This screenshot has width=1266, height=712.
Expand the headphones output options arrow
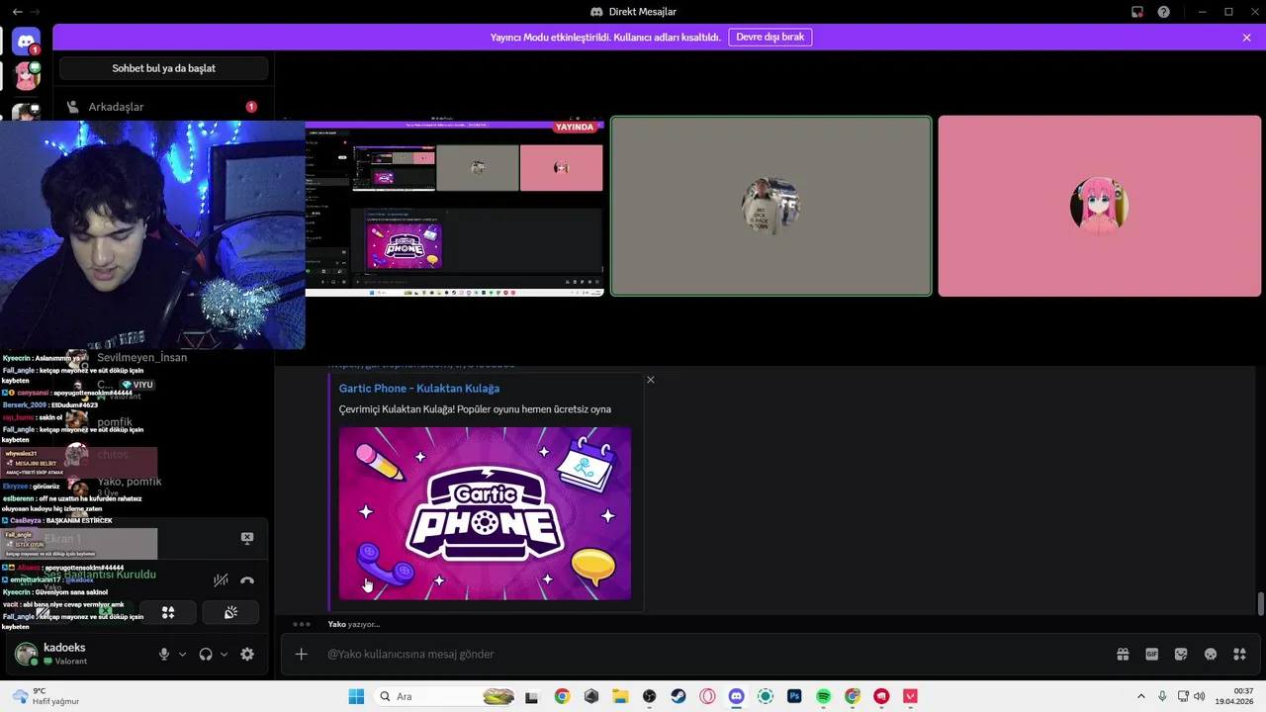coord(224,654)
